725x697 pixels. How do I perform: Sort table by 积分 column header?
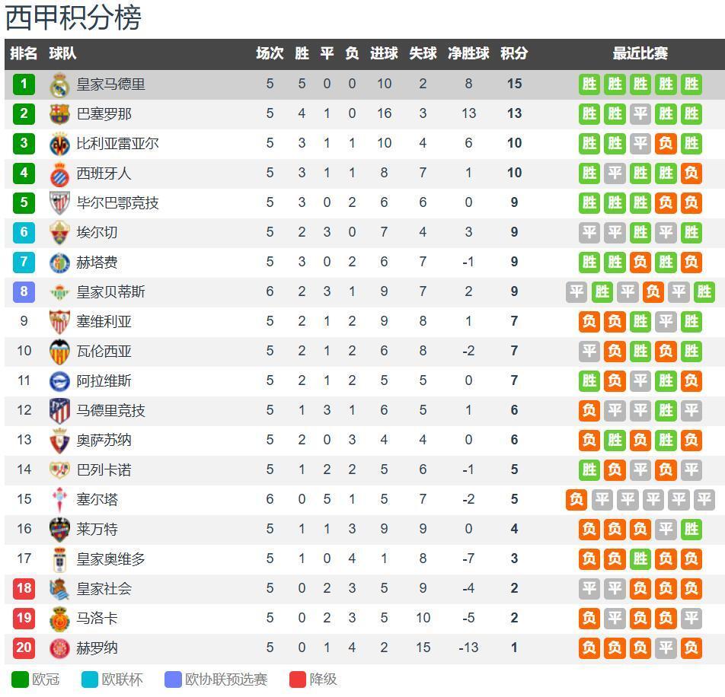click(x=514, y=53)
